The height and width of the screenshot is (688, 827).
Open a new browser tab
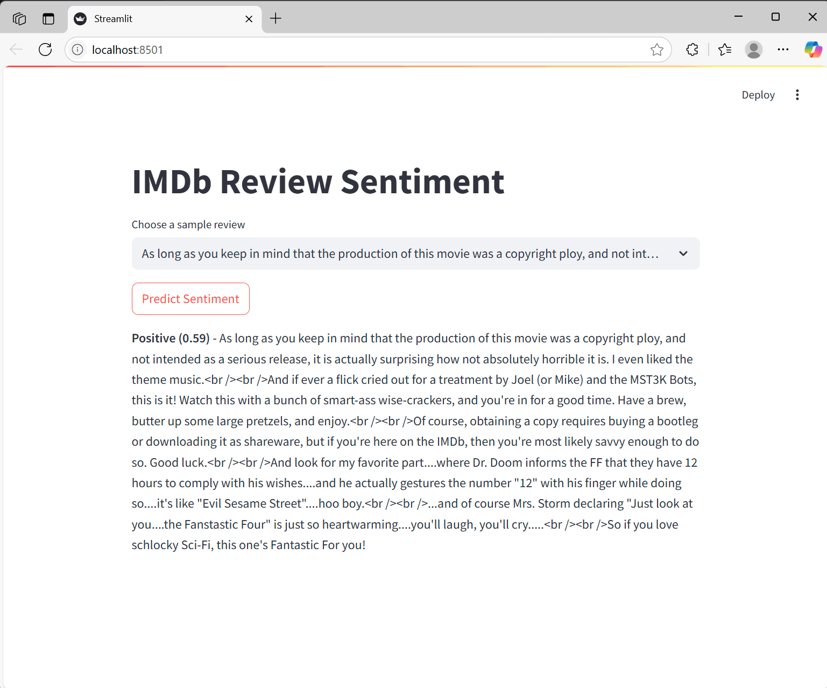pos(275,19)
